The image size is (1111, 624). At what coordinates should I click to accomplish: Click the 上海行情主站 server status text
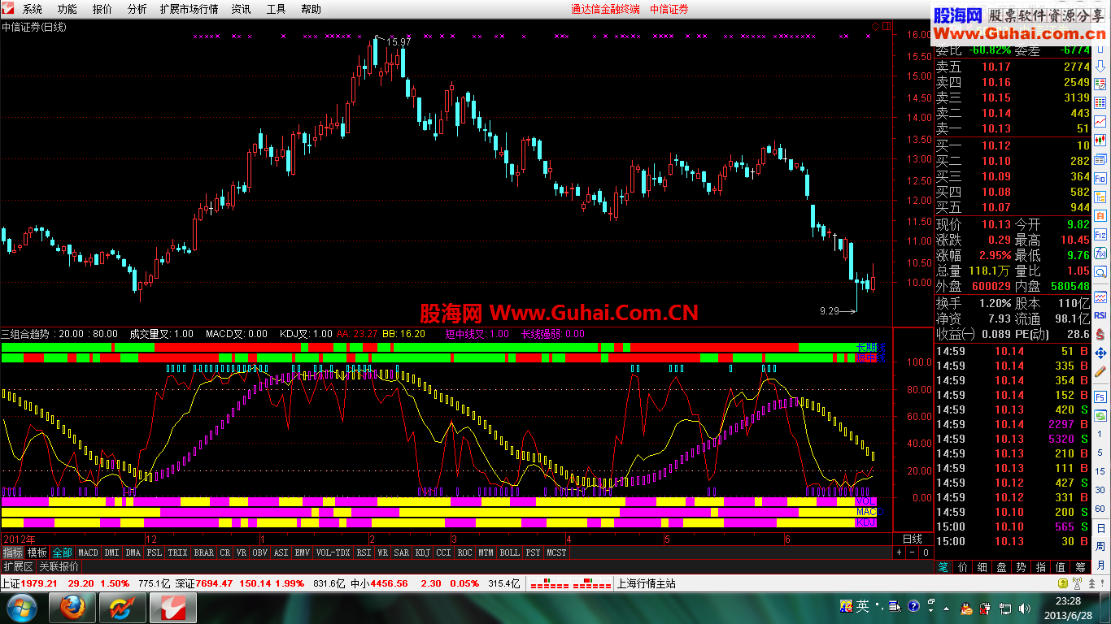[x=646, y=583]
